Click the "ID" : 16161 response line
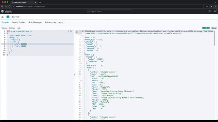Image resolution: width=218 pixels, height=122 pixels. tap(98, 104)
